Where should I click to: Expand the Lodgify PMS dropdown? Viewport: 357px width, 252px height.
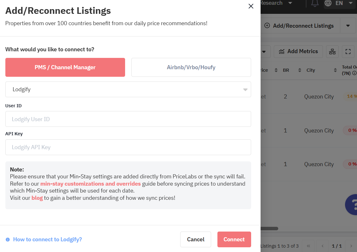[x=128, y=89]
